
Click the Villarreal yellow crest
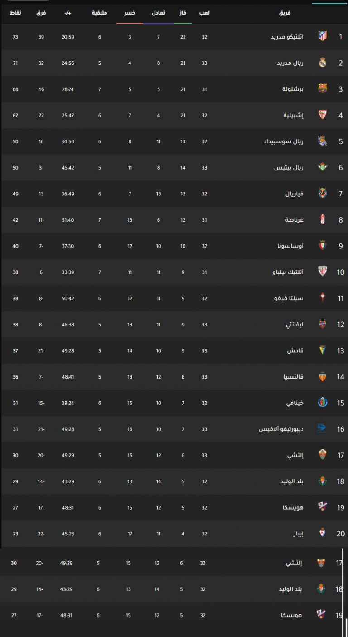323,194
